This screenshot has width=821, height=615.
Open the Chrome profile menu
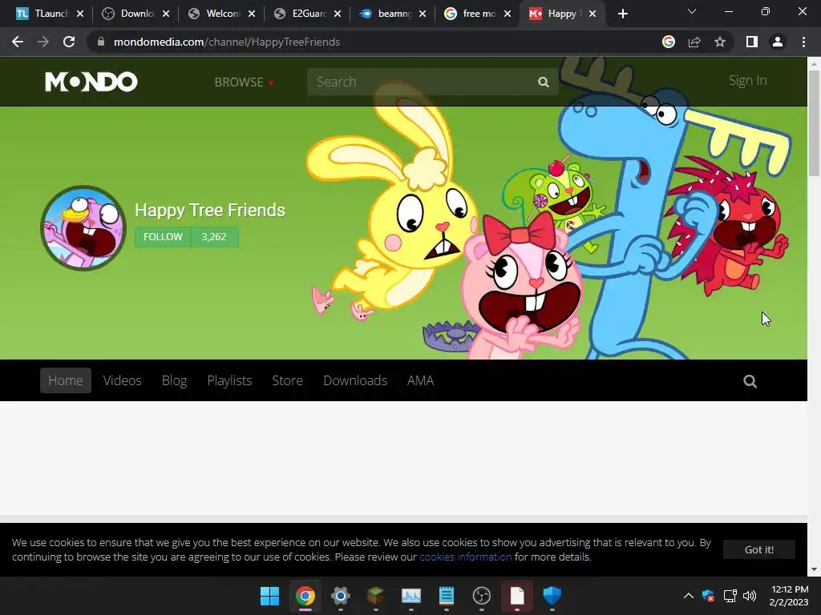pyautogui.click(x=778, y=42)
